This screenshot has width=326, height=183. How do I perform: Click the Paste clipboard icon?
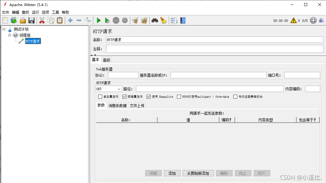click(x=60, y=20)
